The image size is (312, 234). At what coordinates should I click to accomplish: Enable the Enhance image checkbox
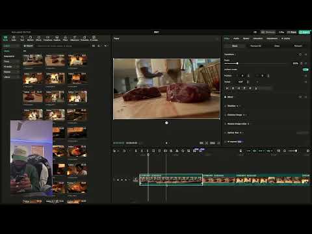[x=226, y=115]
